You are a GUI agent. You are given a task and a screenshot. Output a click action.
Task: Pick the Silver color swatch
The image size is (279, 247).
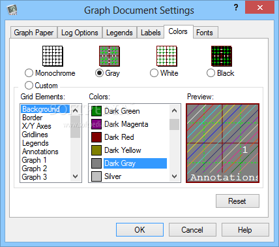[96, 176]
